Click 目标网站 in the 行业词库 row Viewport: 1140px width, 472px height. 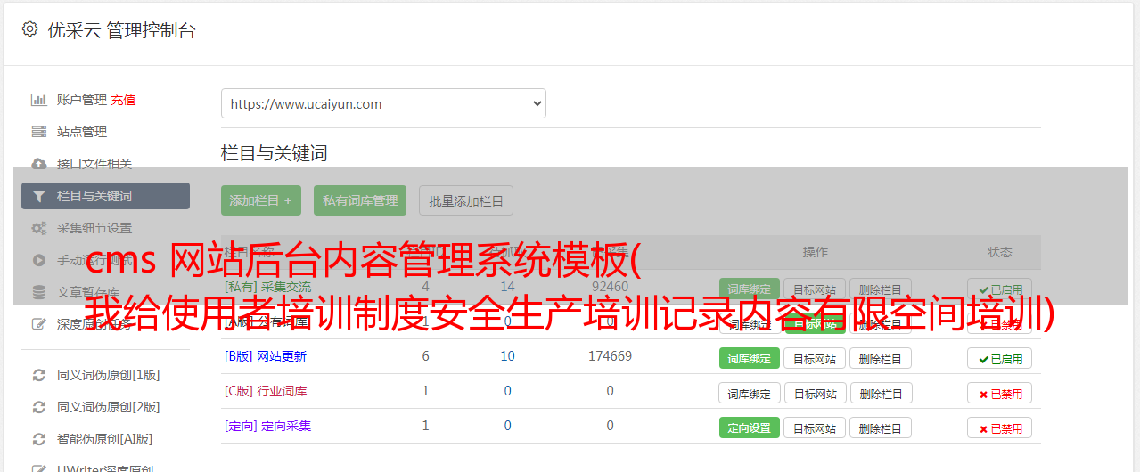pos(815,393)
